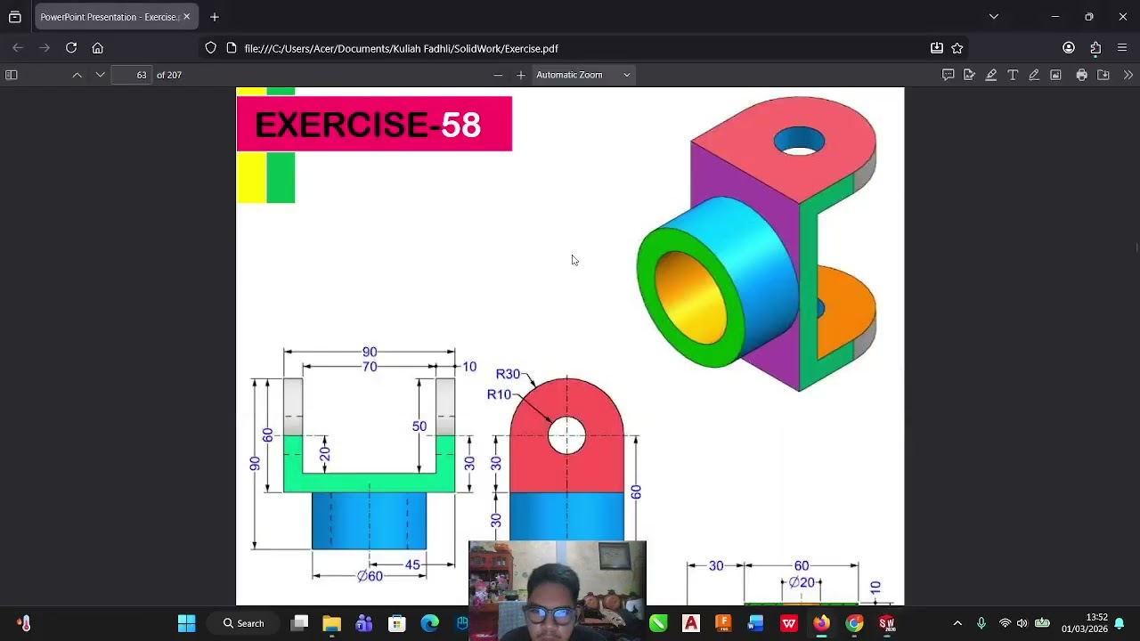Go to previous PDF page
1140x641 pixels.
(77, 75)
